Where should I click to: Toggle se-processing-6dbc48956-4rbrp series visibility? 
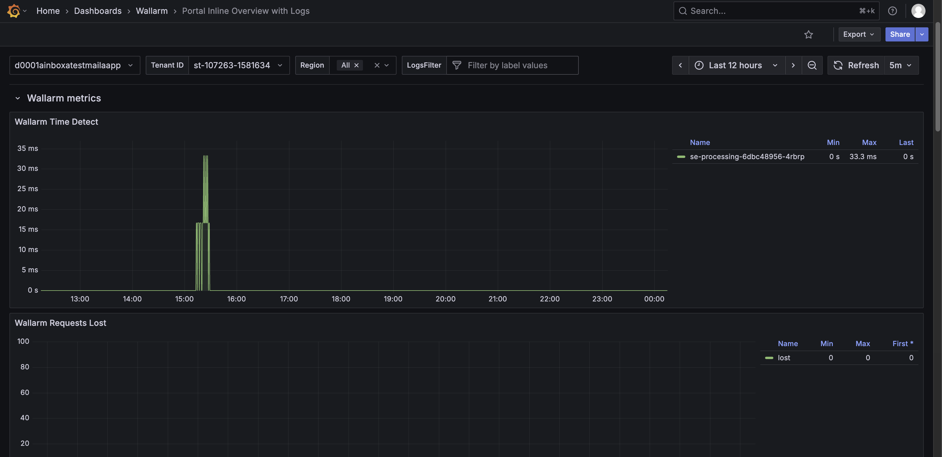click(x=747, y=157)
